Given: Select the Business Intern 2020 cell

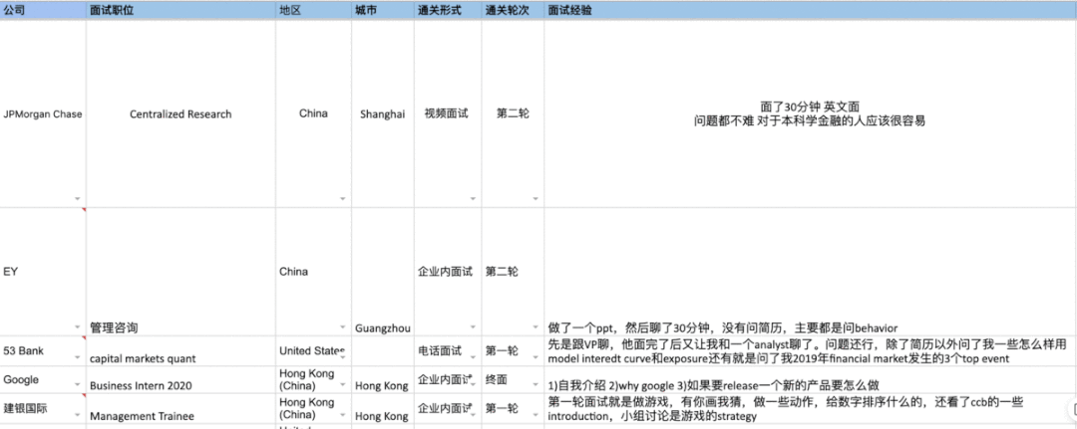Looking at the screenshot, I should point(180,379).
